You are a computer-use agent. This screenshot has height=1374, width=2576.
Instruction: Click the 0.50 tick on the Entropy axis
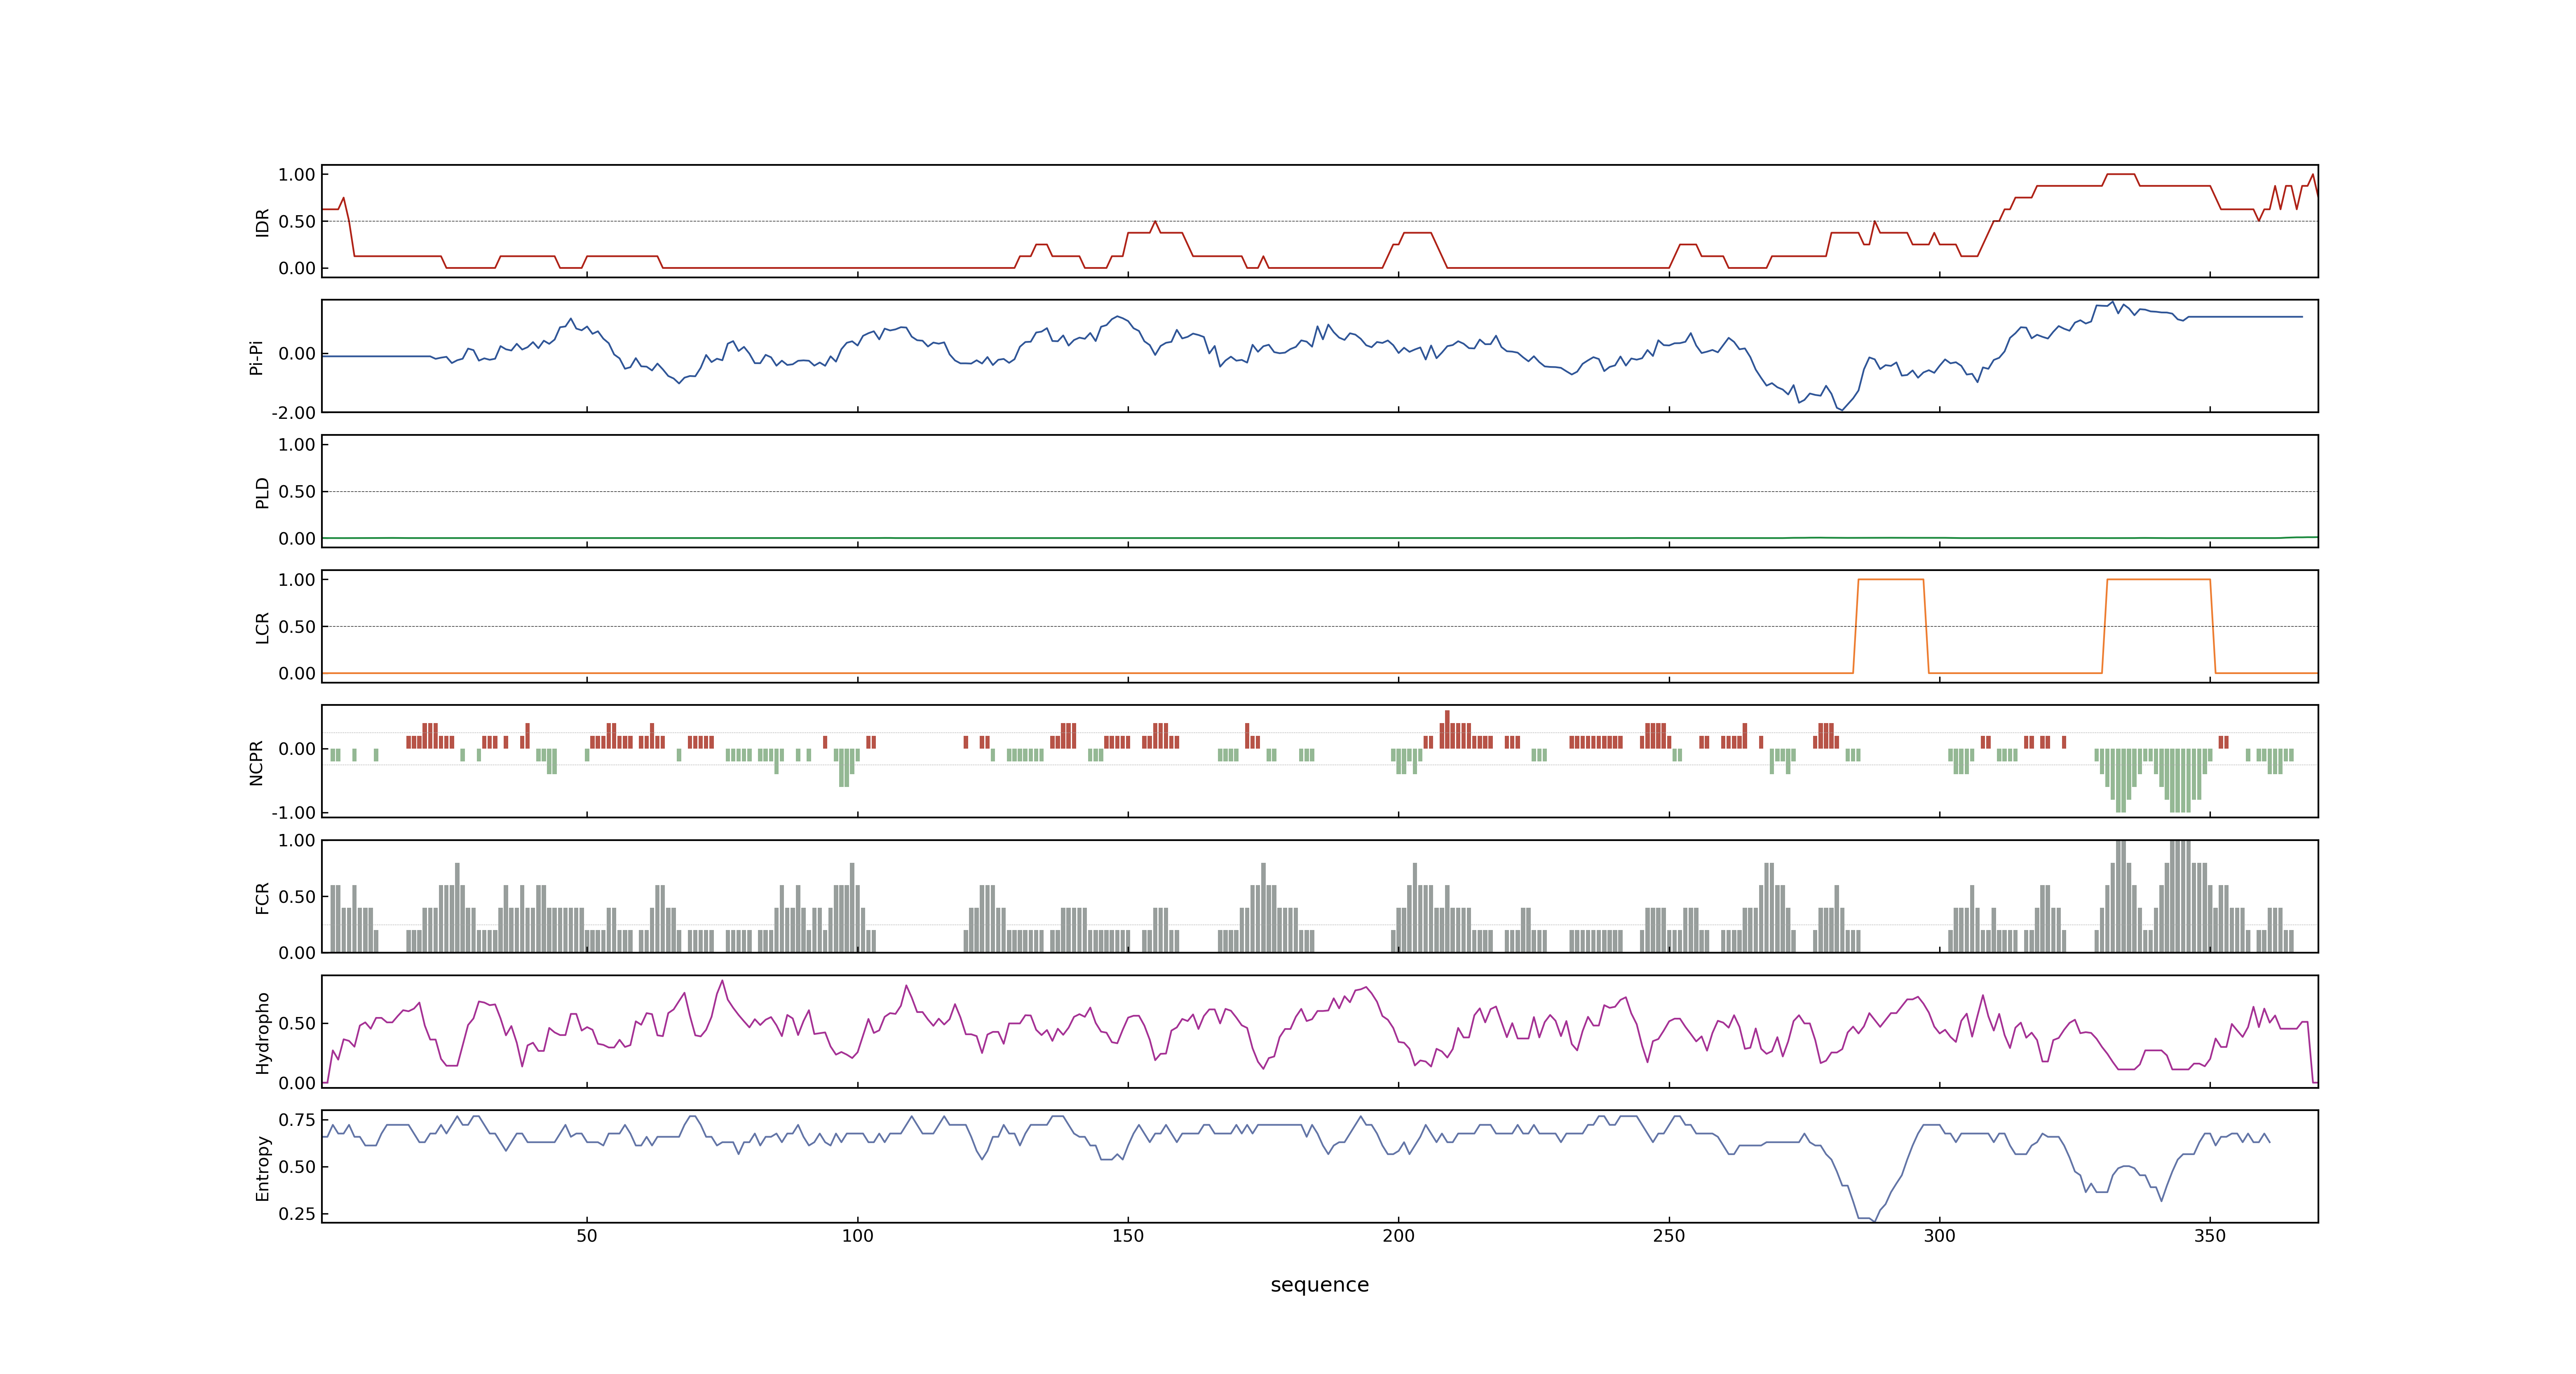pyautogui.click(x=297, y=1167)
